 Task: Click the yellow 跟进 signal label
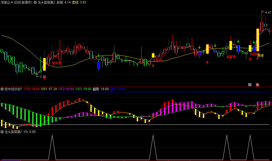coord(260,55)
